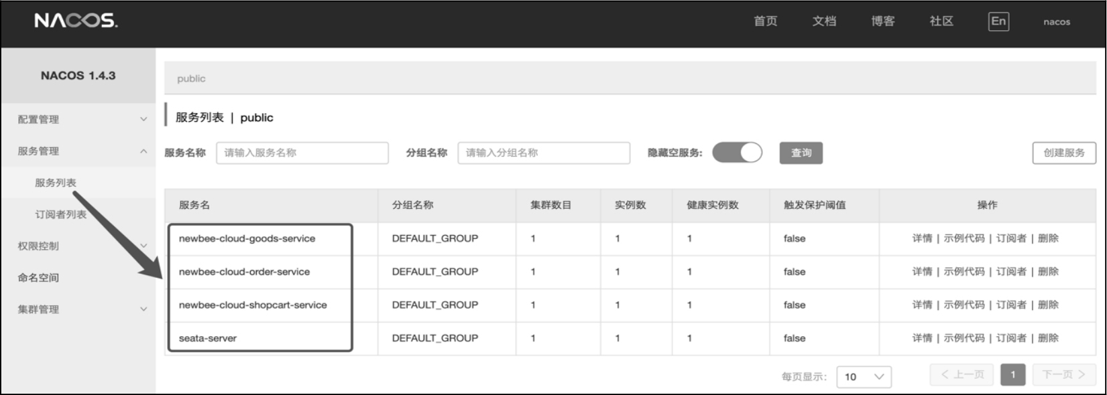The image size is (1107, 395).
Task: Click false in the newbee-cloud-goods-service row
Action: pos(795,238)
